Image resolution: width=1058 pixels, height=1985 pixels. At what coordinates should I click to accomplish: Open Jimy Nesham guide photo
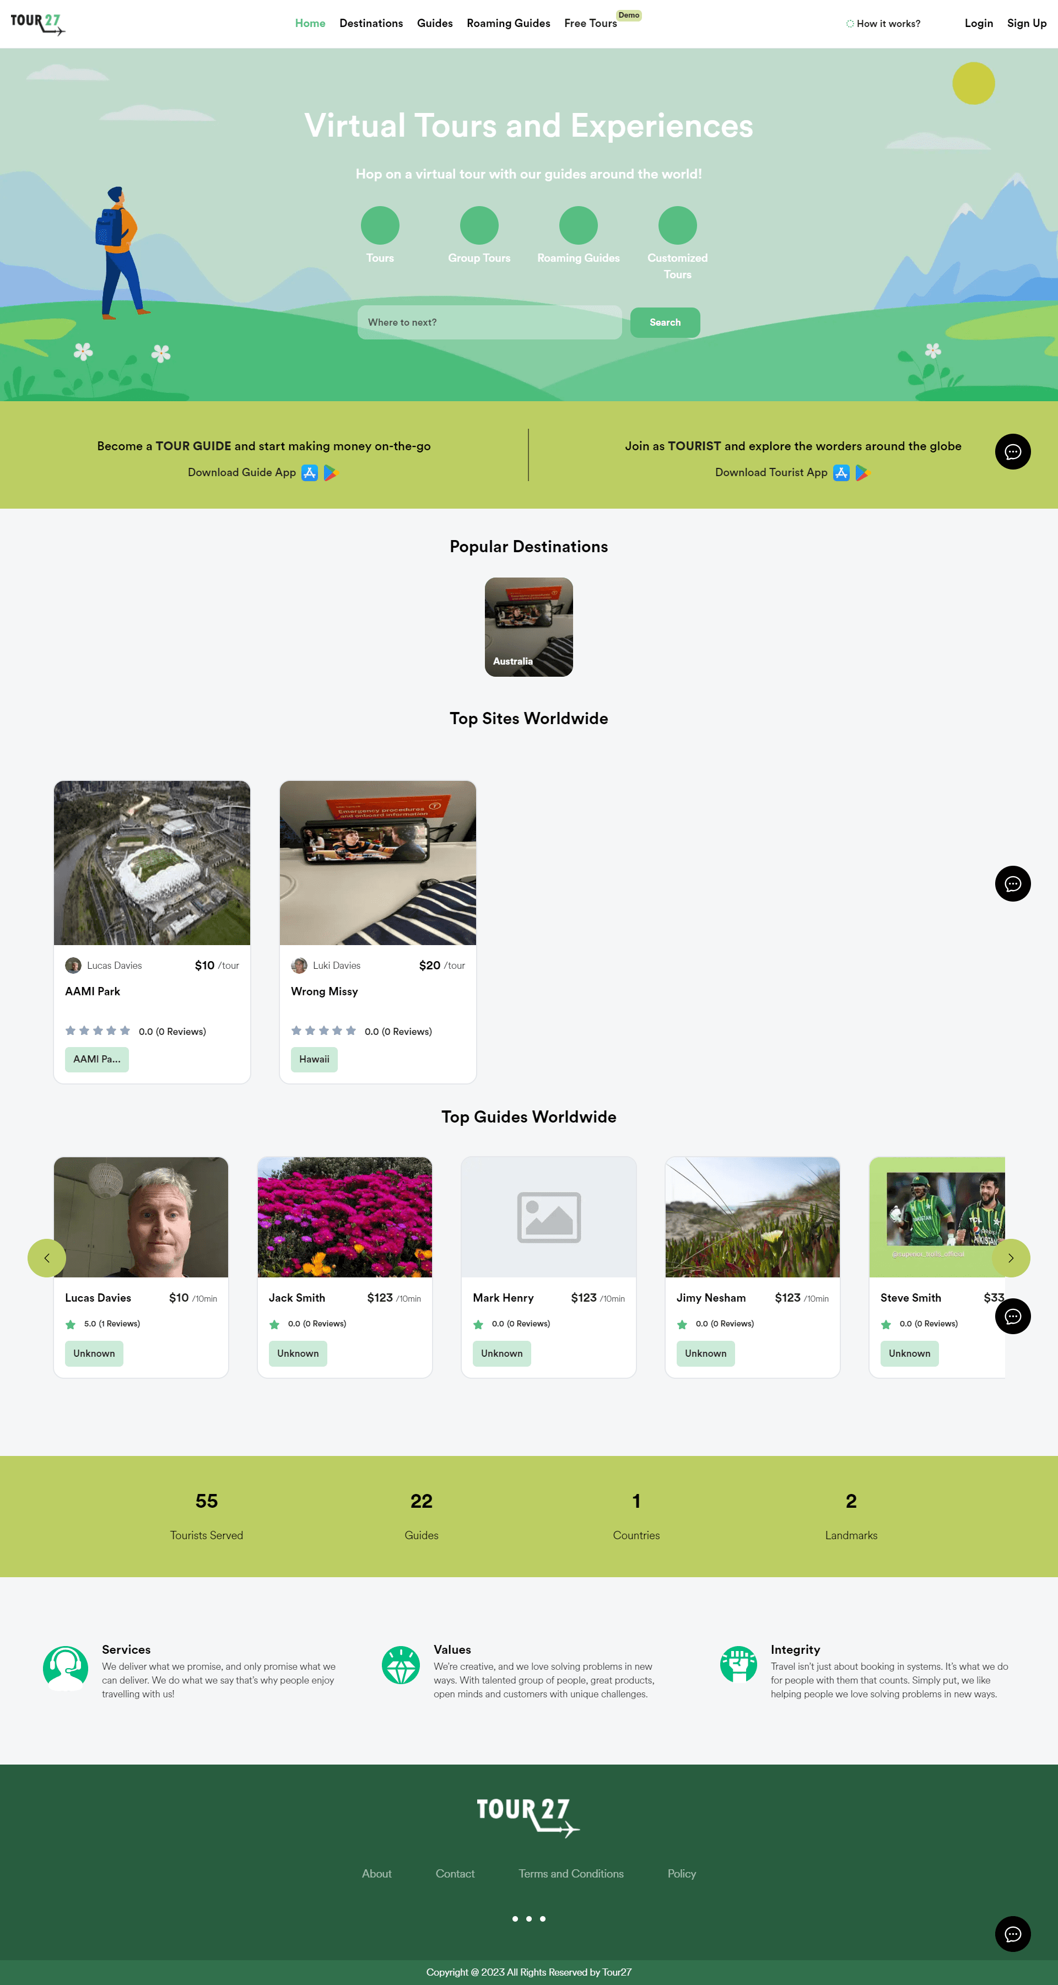pyautogui.click(x=752, y=1217)
